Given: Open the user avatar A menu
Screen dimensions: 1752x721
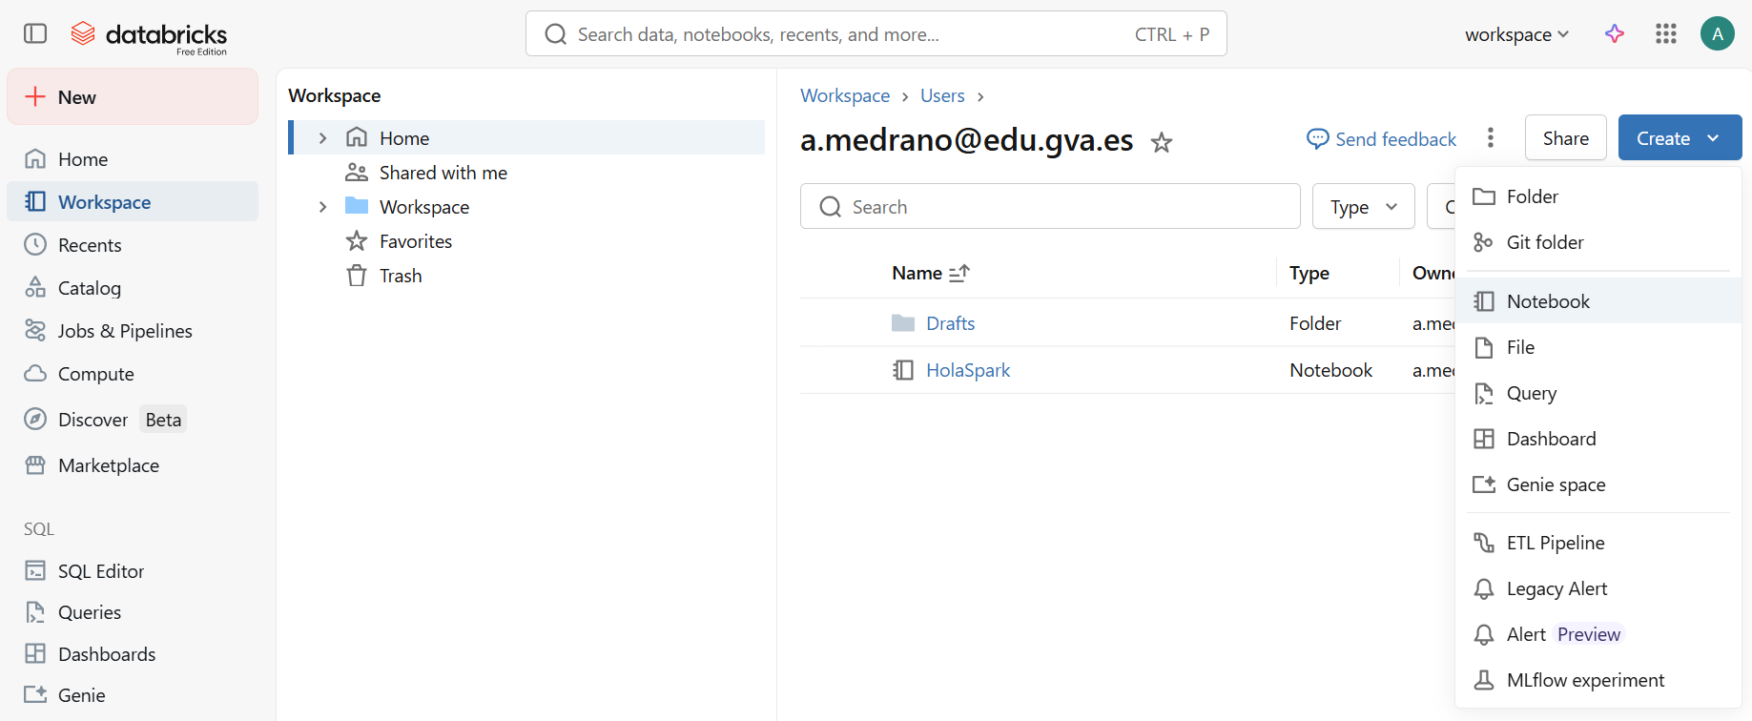Looking at the screenshot, I should point(1718,34).
